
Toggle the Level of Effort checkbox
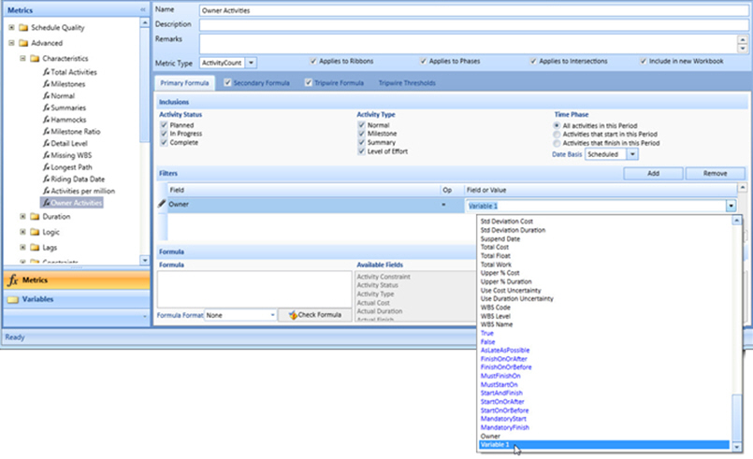(x=362, y=151)
